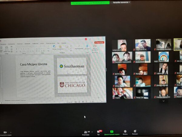The image size is (182, 137).
Task: Click the camera video icon in Zoom
Action: pos(5,132)
